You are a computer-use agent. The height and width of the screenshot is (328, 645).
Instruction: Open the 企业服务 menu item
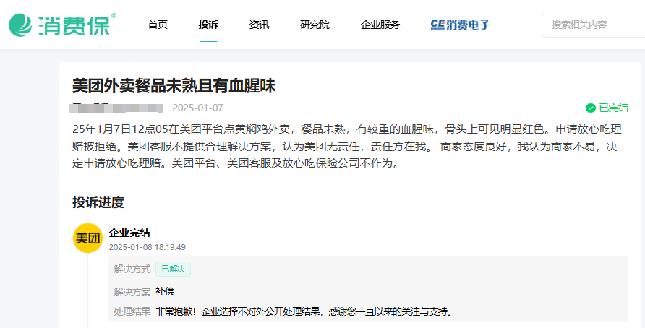[x=380, y=25]
